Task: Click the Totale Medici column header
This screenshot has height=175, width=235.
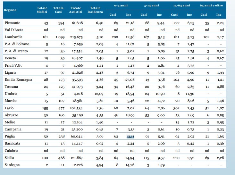Action: (x=42, y=10)
